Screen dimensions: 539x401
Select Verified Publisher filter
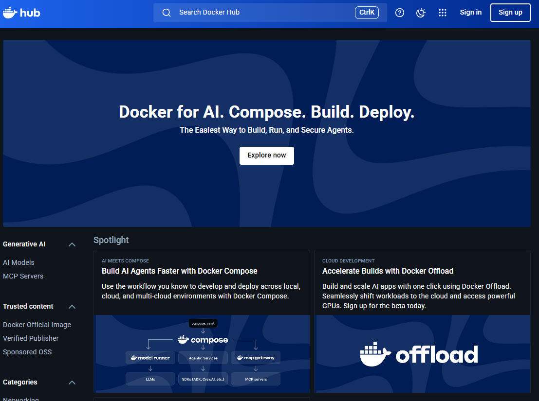pyautogui.click(x=31, y=338)
